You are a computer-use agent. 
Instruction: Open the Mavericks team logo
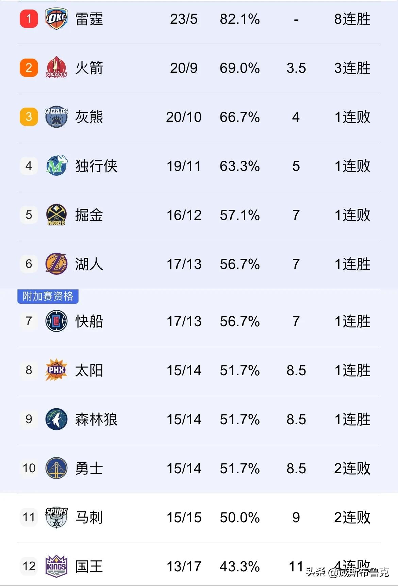[56, 166]
